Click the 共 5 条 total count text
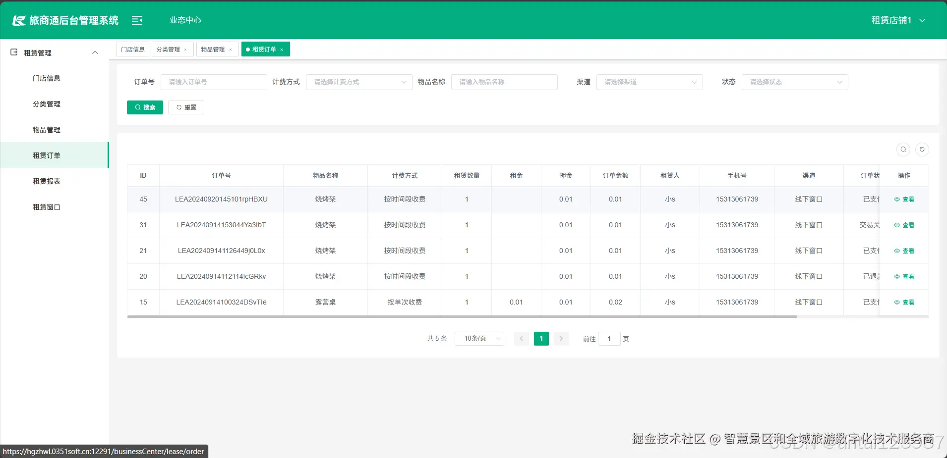The height and width of the screenshot is (458, 947). [x=437, y=339]
